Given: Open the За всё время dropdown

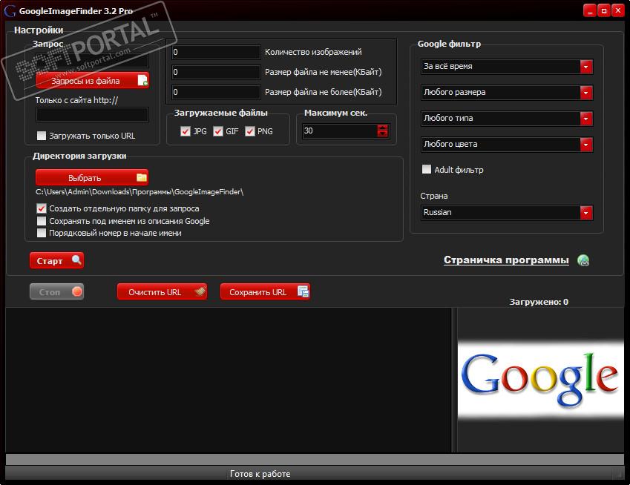Looking at the screenshot, I should click(x=507, y=67).
